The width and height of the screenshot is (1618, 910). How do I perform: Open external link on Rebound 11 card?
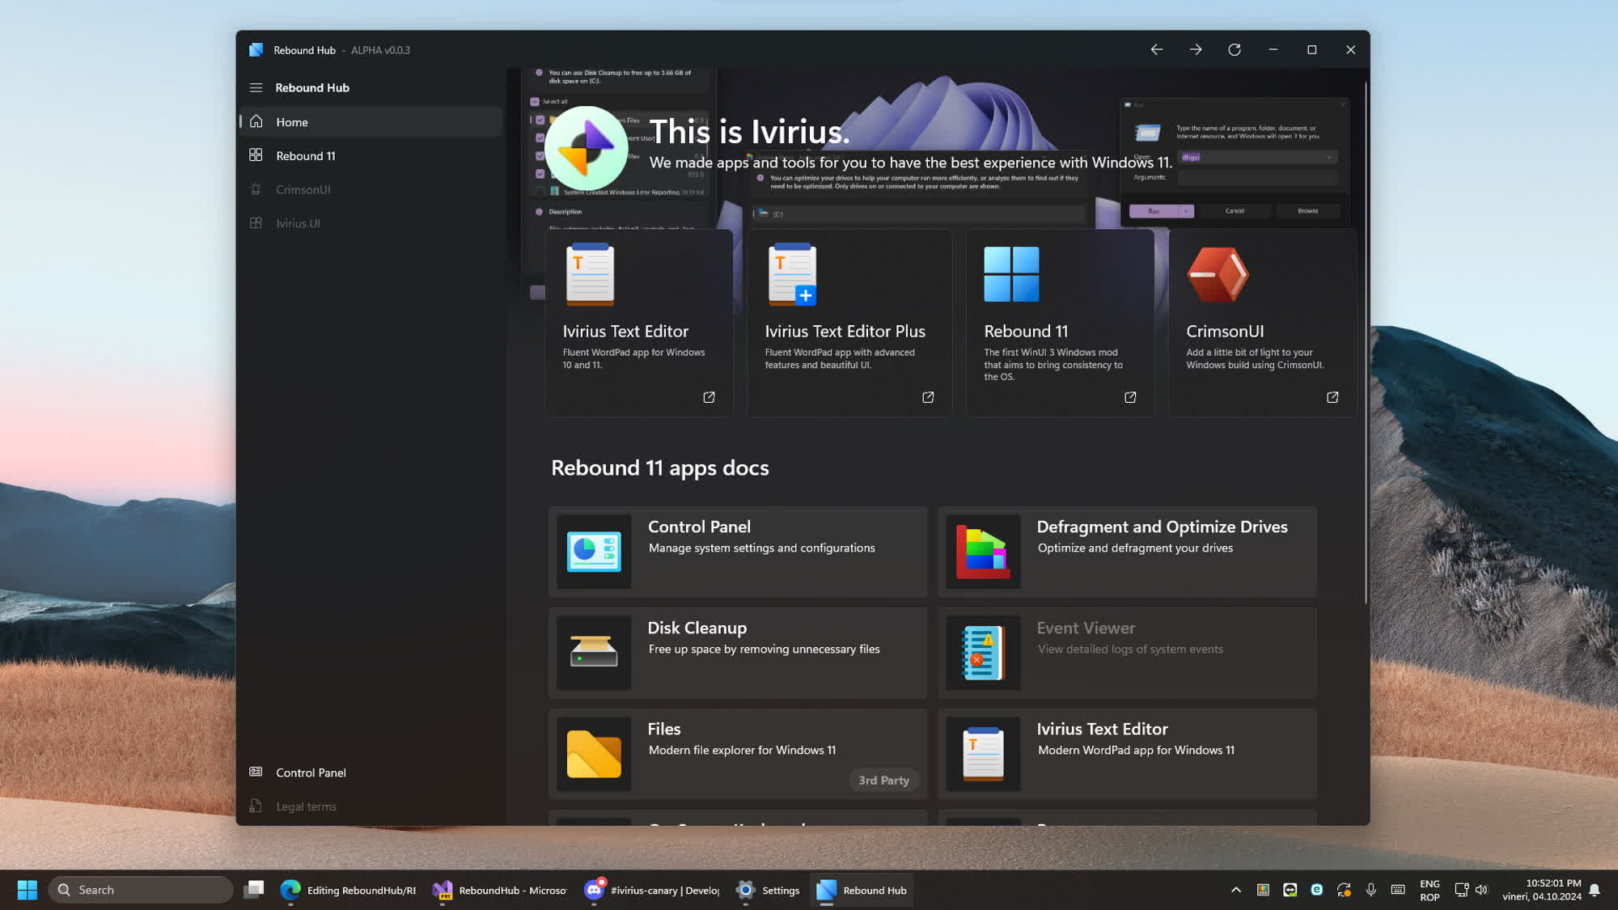tap(1130, 397)
